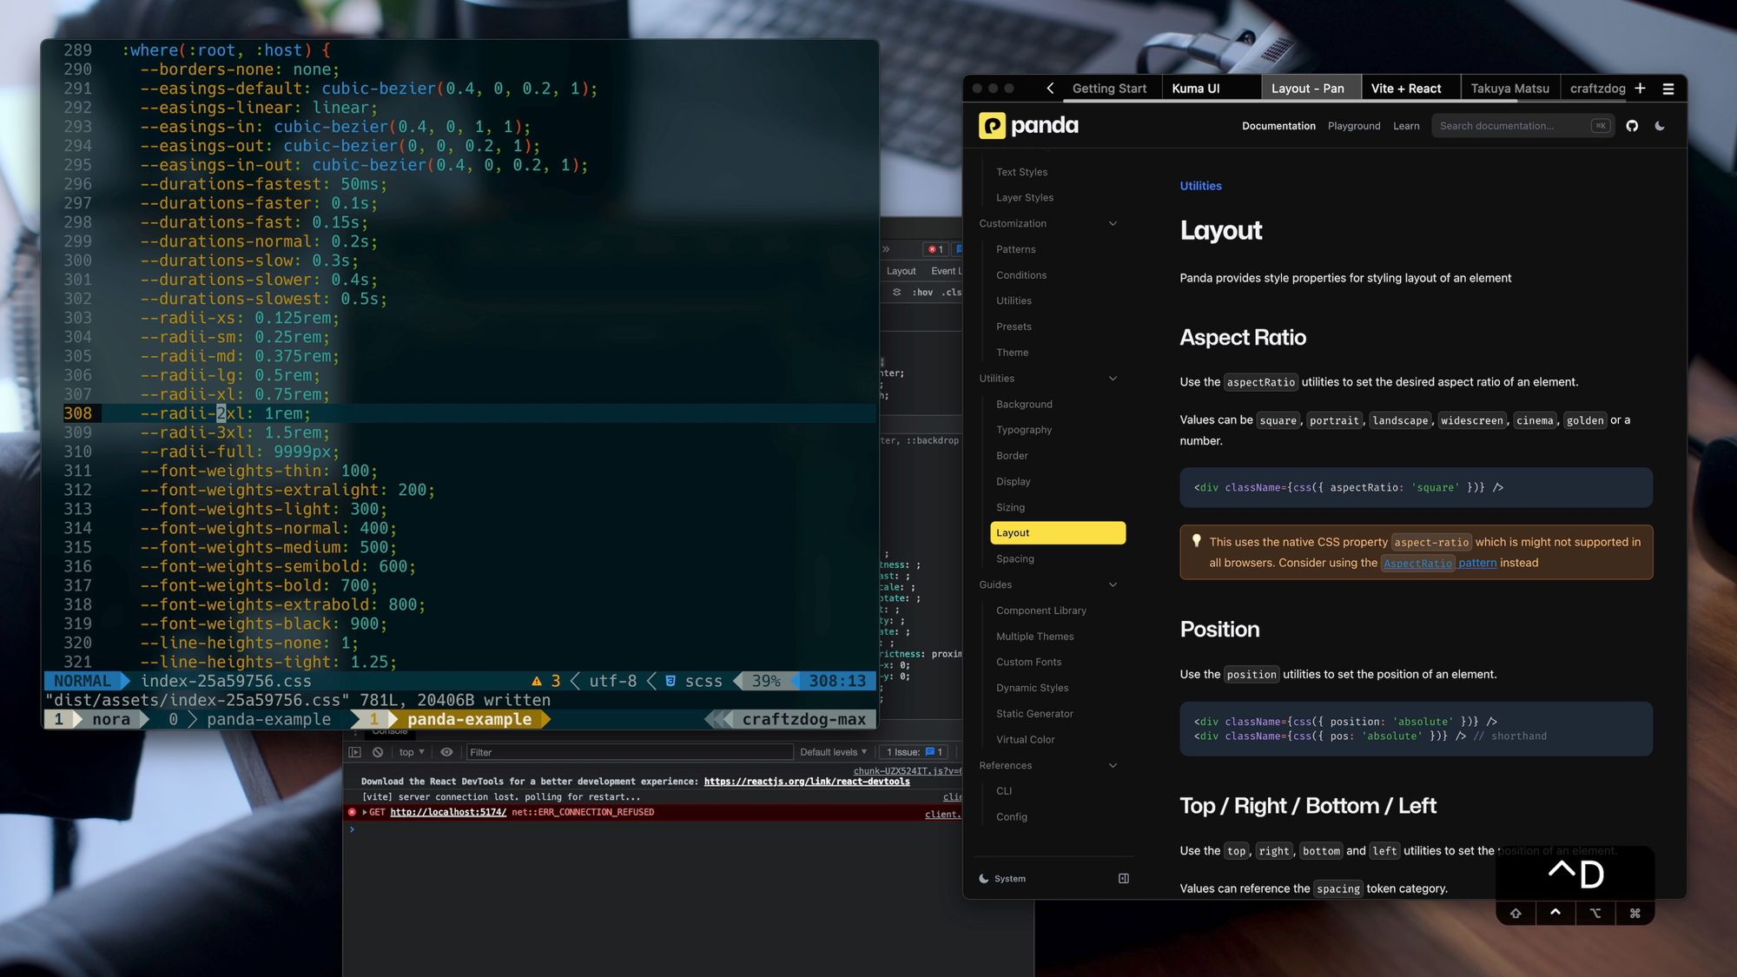Go back with browser arrow
This screenshot has width=1737, height=977.
1050,89
